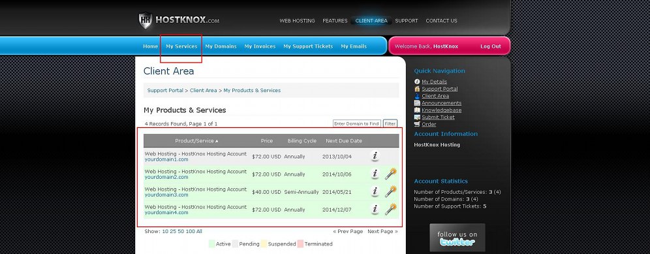This screenshot has height=254, width=650.
Task: Show All records
Action: [200, 232]
